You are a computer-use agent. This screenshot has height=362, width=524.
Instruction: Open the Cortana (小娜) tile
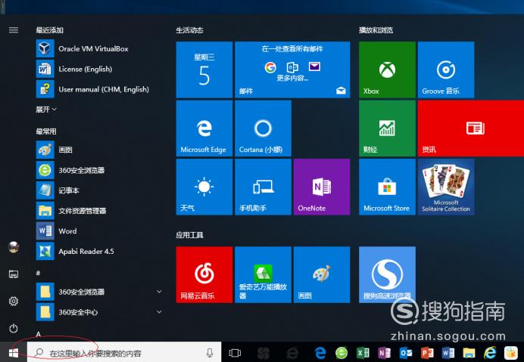pyautogui.click(x=263, y=128)
